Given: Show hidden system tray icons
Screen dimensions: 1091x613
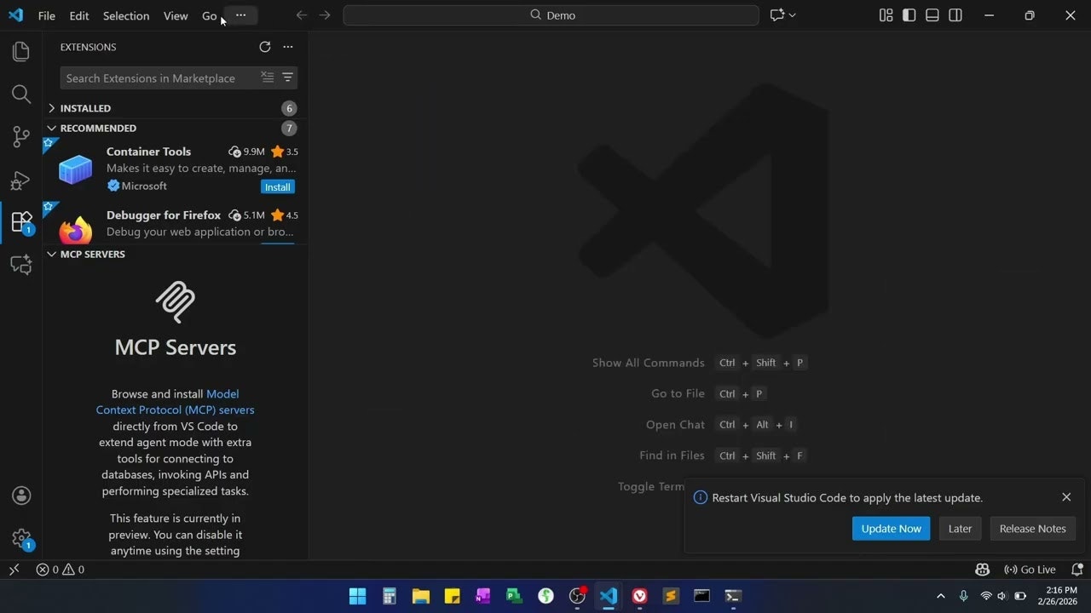Looking at the screenshot, I should pyautogui.click(x=941, y=596).
